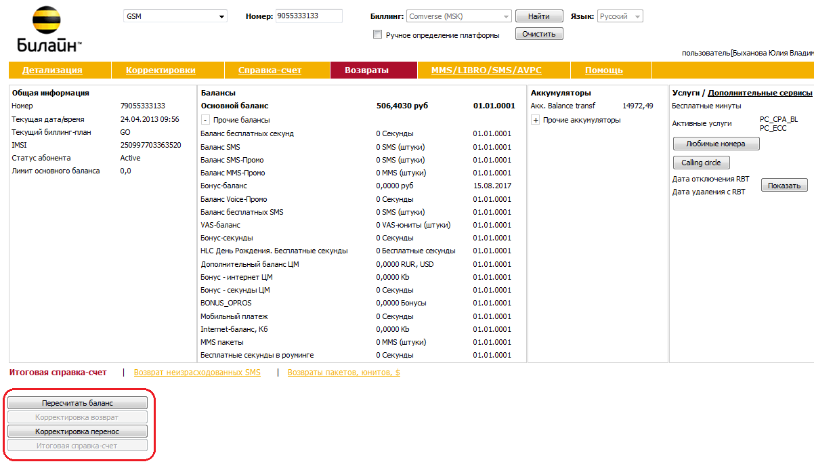Open Возвраты пакетов, юнитов, $ link

[344, 373]
